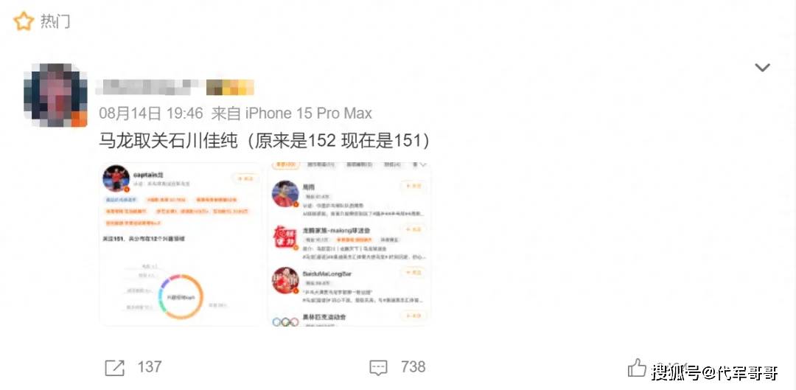This screenshot has height=390, width=796.
Task: Click the iPhone 15 Pro Max source link
Action: point(309,113)
